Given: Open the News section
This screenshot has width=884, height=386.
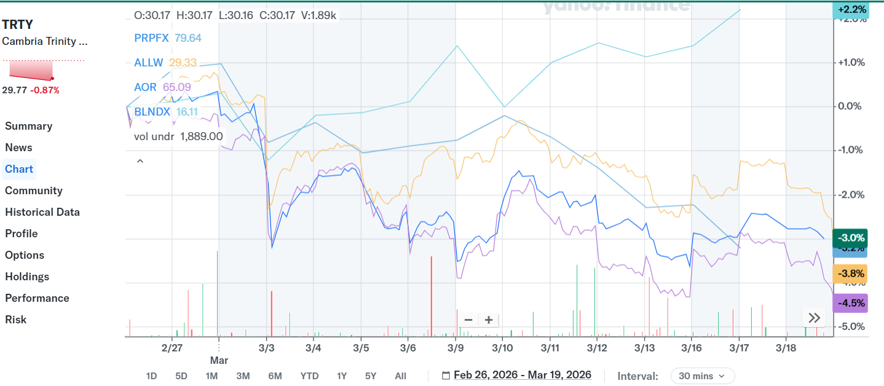Looking at the screenshot, I should [x=18, y=148].
